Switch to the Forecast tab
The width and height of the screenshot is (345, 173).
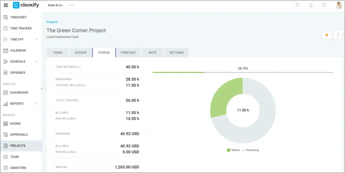pos(128,53)
